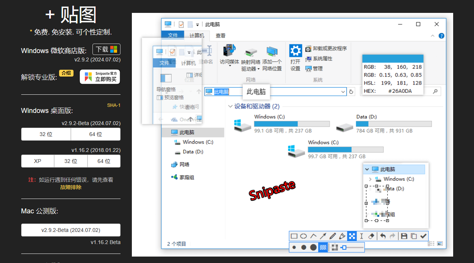This screenshot has height=263, width=474.
Task: Click the Data (D:) drive usage bar
Action: click(x=394, y=124)
